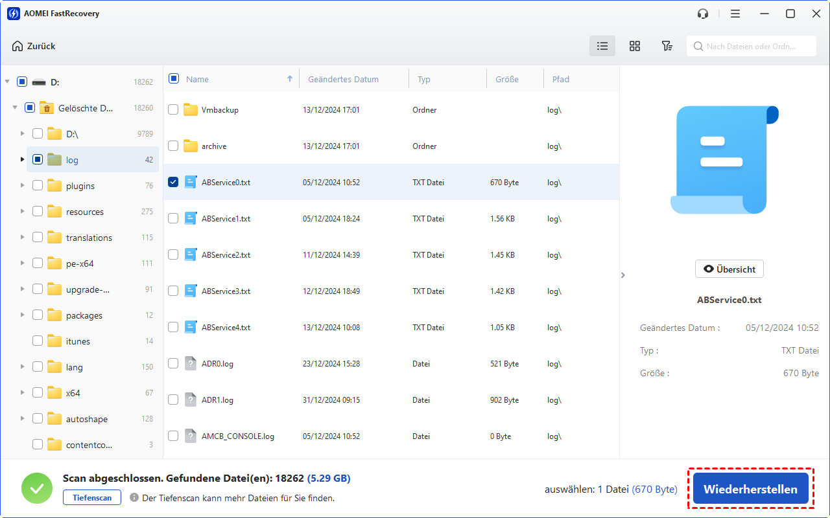Sort by Geändertes Datum column
This screenshot has height=518, width=830.
pos(343,80)
